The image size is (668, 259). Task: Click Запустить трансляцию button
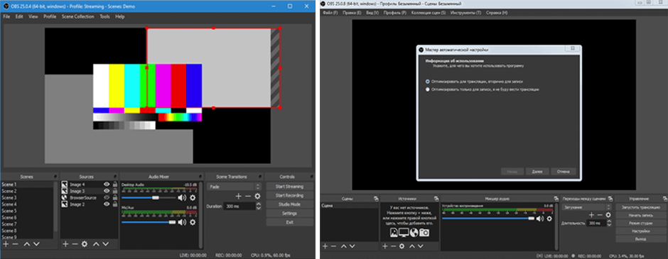click(641, 207)
